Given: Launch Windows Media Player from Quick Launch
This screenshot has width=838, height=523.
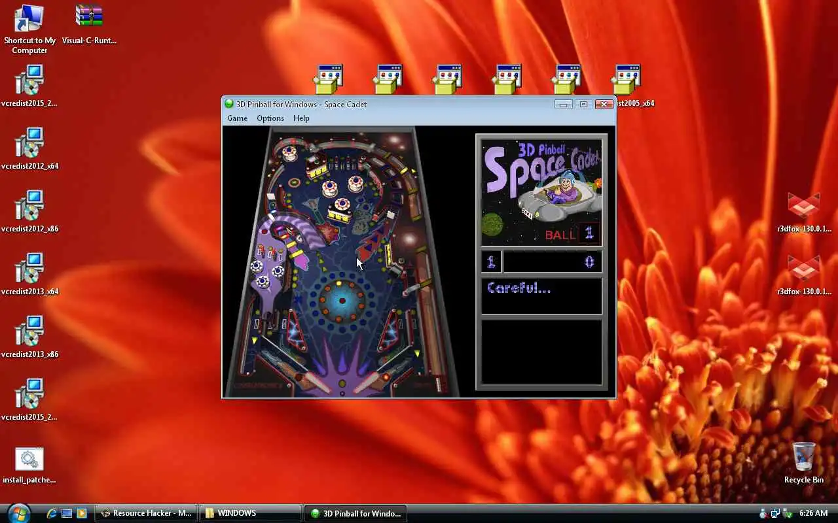Looking at the screenshot, I should click(x=82, y=513).
